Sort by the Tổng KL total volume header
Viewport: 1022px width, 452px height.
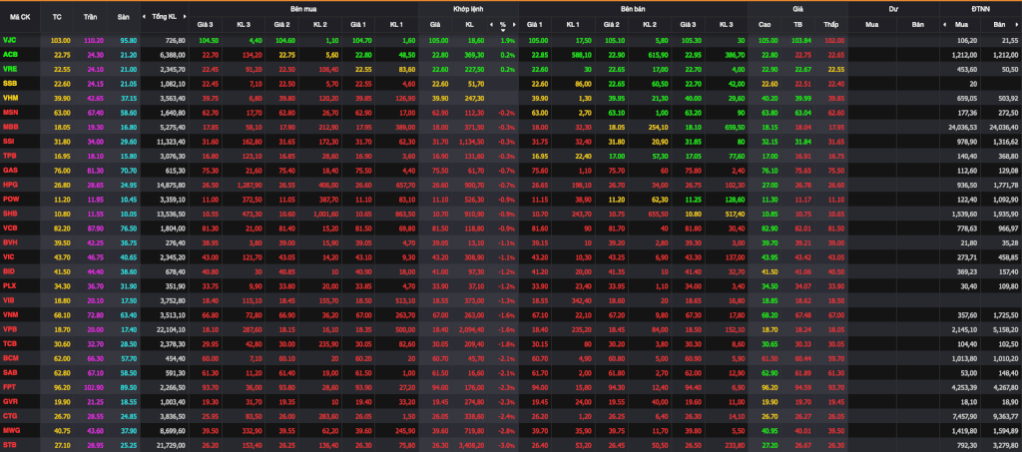(x=164, y=16)
